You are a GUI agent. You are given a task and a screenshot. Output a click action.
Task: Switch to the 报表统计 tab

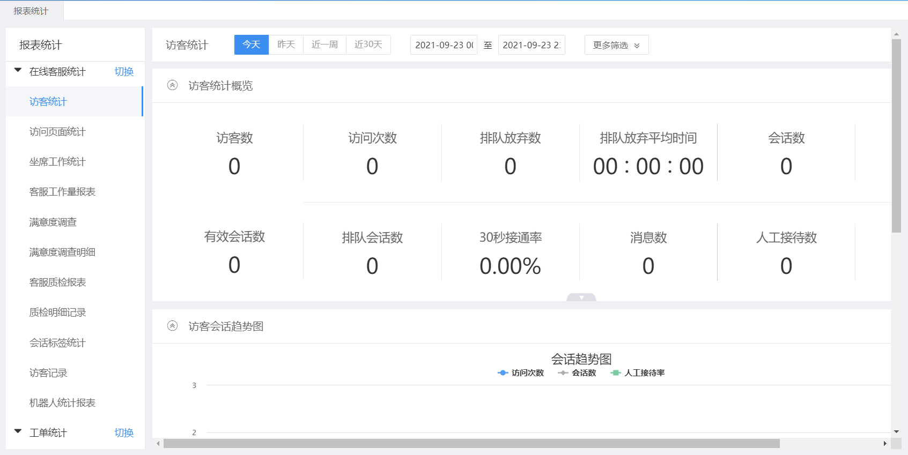coord(31,11)
